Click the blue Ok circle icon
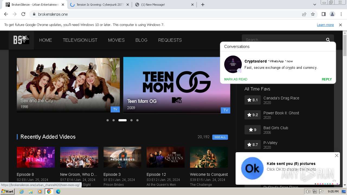Screen dimensions: 347x195 point(252,168)
